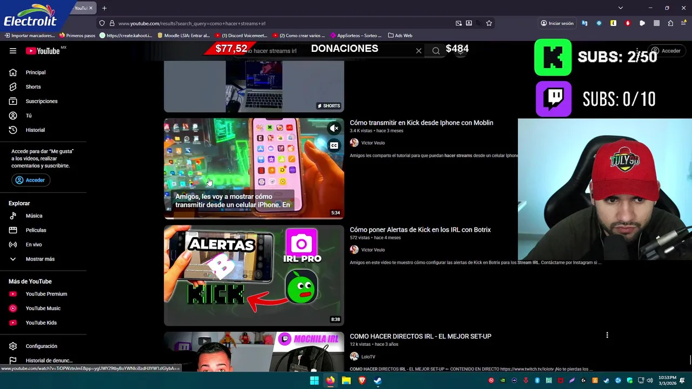
Task: Open Ads Web bookmarks folder
Action: pyautogui.click(x=400, y=36)
